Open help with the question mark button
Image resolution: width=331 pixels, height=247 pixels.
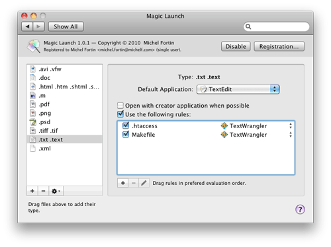(300, 209)
